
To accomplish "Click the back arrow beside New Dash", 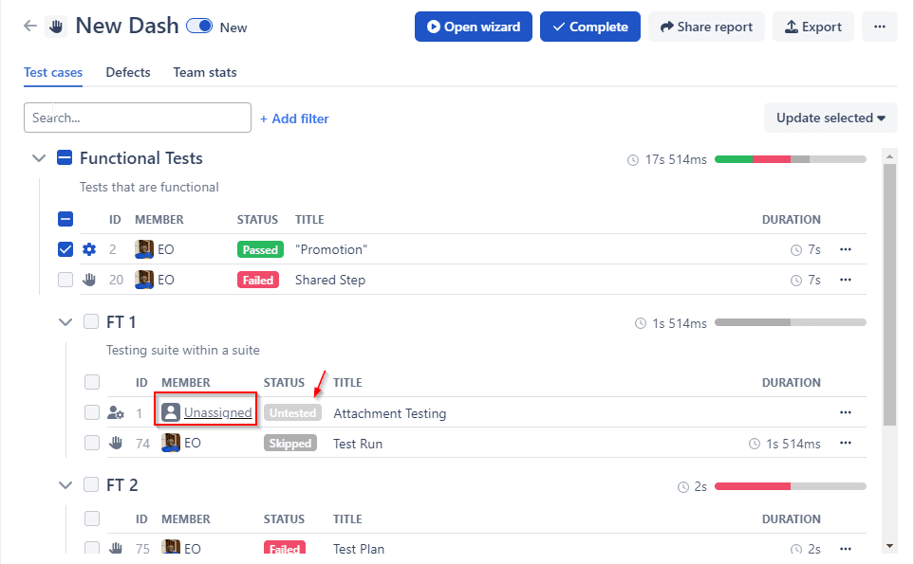I will tap(29, 27).
